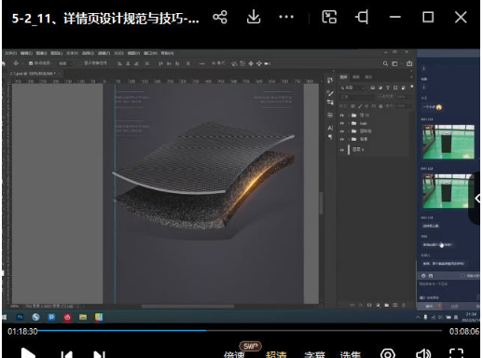483x358 pixels.
Task: Open Photoshop 窗口 menu
Action: coord(150,53)
